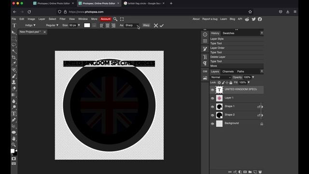The height and width of the screenshot is (174, 309).
Task: Hide Layer 1 visibility eye
Action: tap(212, 98)
